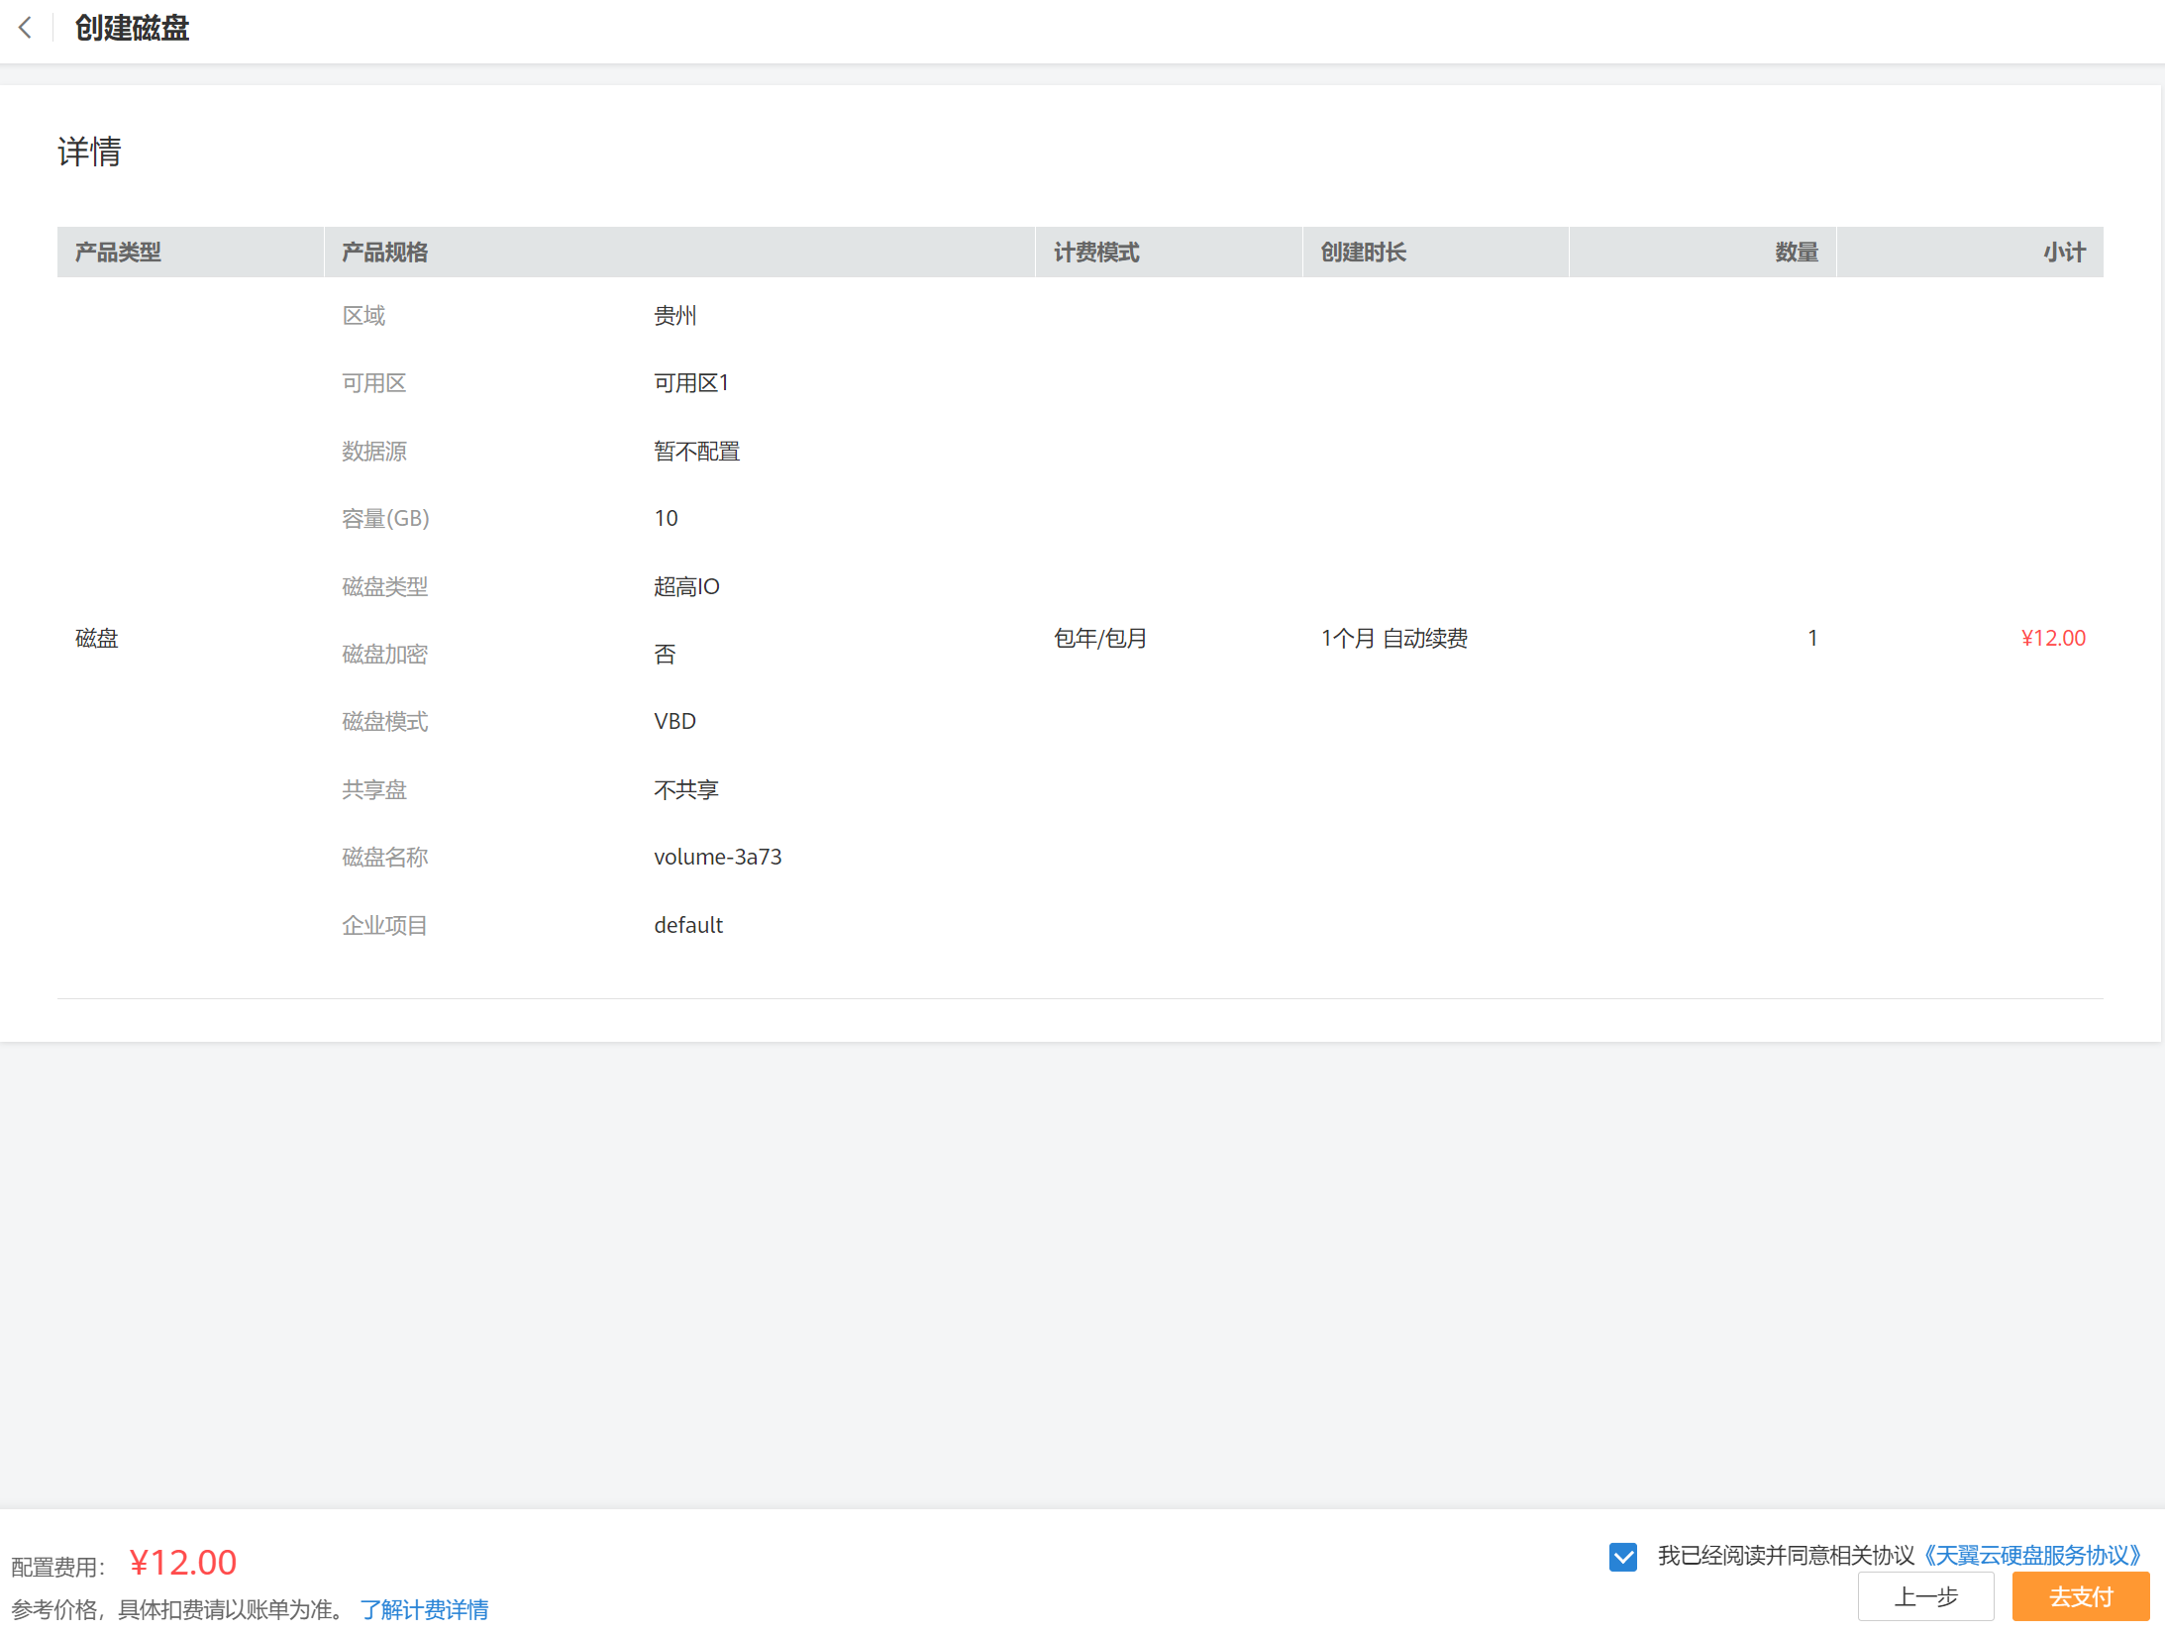Click the 详情 section heading
This screenshot has height=1634, width=2165.
89,153
